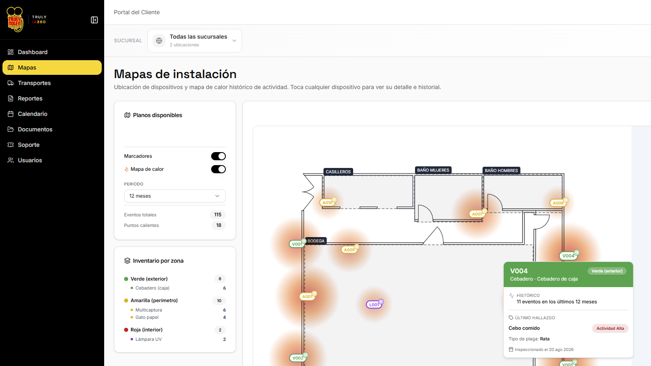
Task: Click the Verde (exterior) zone row
Action: (175, 279)
